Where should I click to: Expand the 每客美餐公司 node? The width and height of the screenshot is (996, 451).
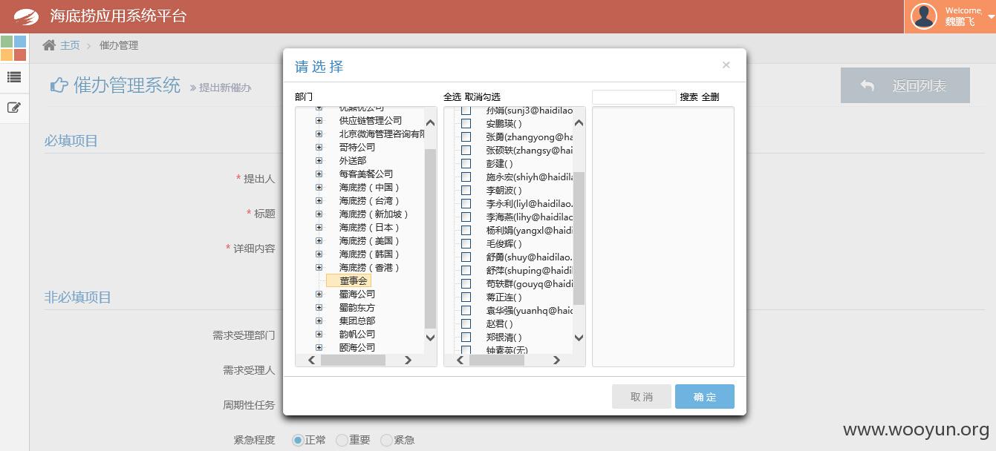(x=319, y=174)
